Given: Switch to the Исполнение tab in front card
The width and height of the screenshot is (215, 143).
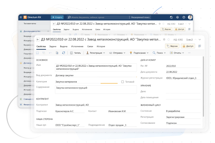Looking at the screenshot, I should (x=78, y=46).
